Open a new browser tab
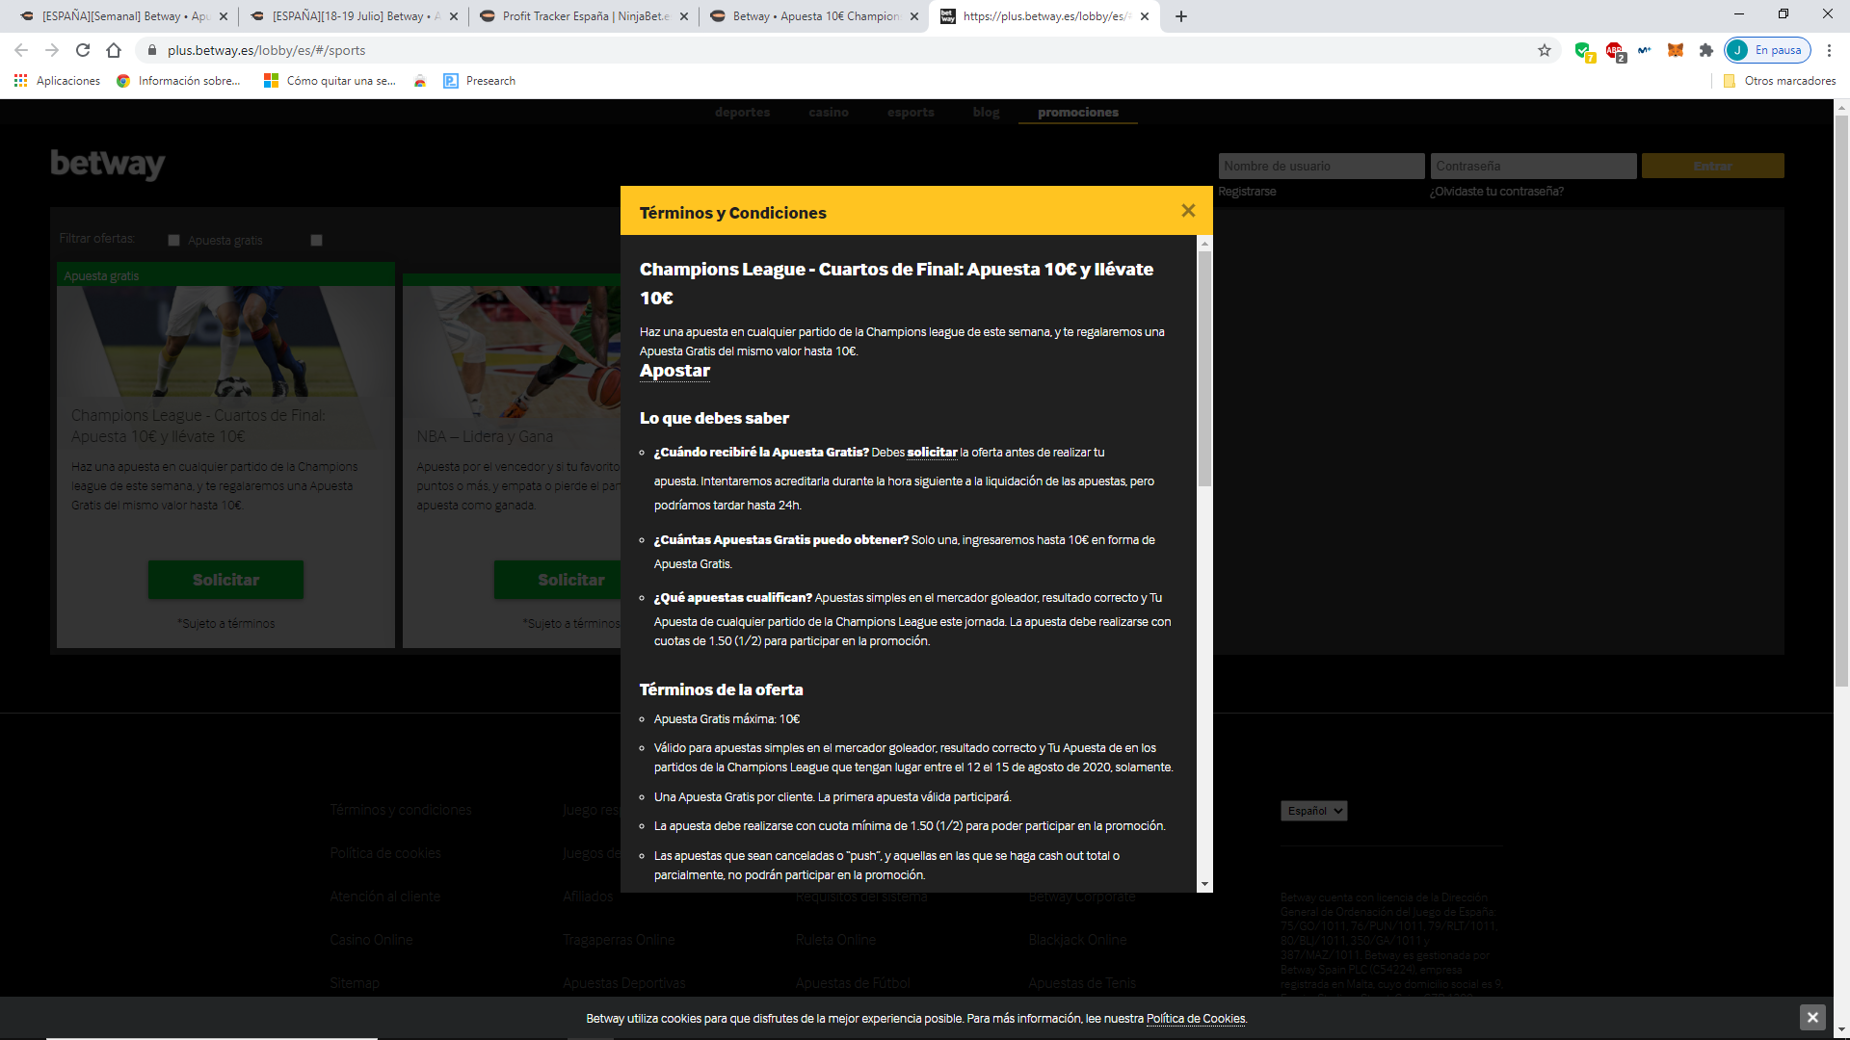Screen dimensions: 1850x1040 1181,16
